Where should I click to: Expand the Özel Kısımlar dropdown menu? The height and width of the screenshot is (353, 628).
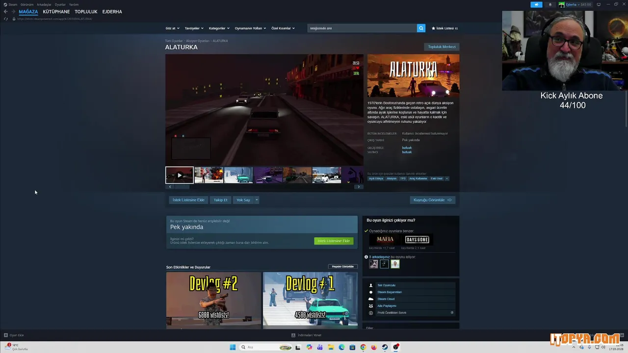pos(283,28)
